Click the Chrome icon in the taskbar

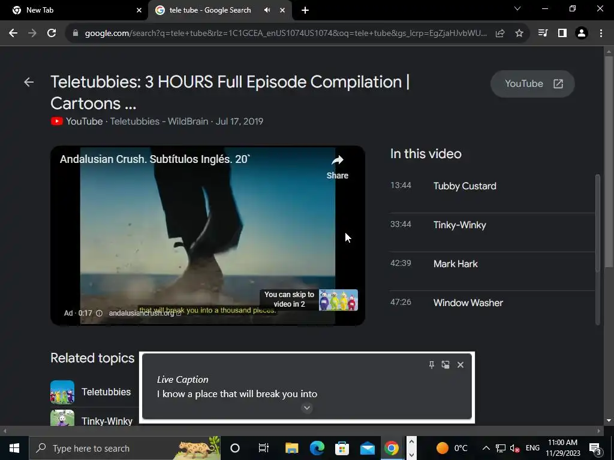[392, 448]
